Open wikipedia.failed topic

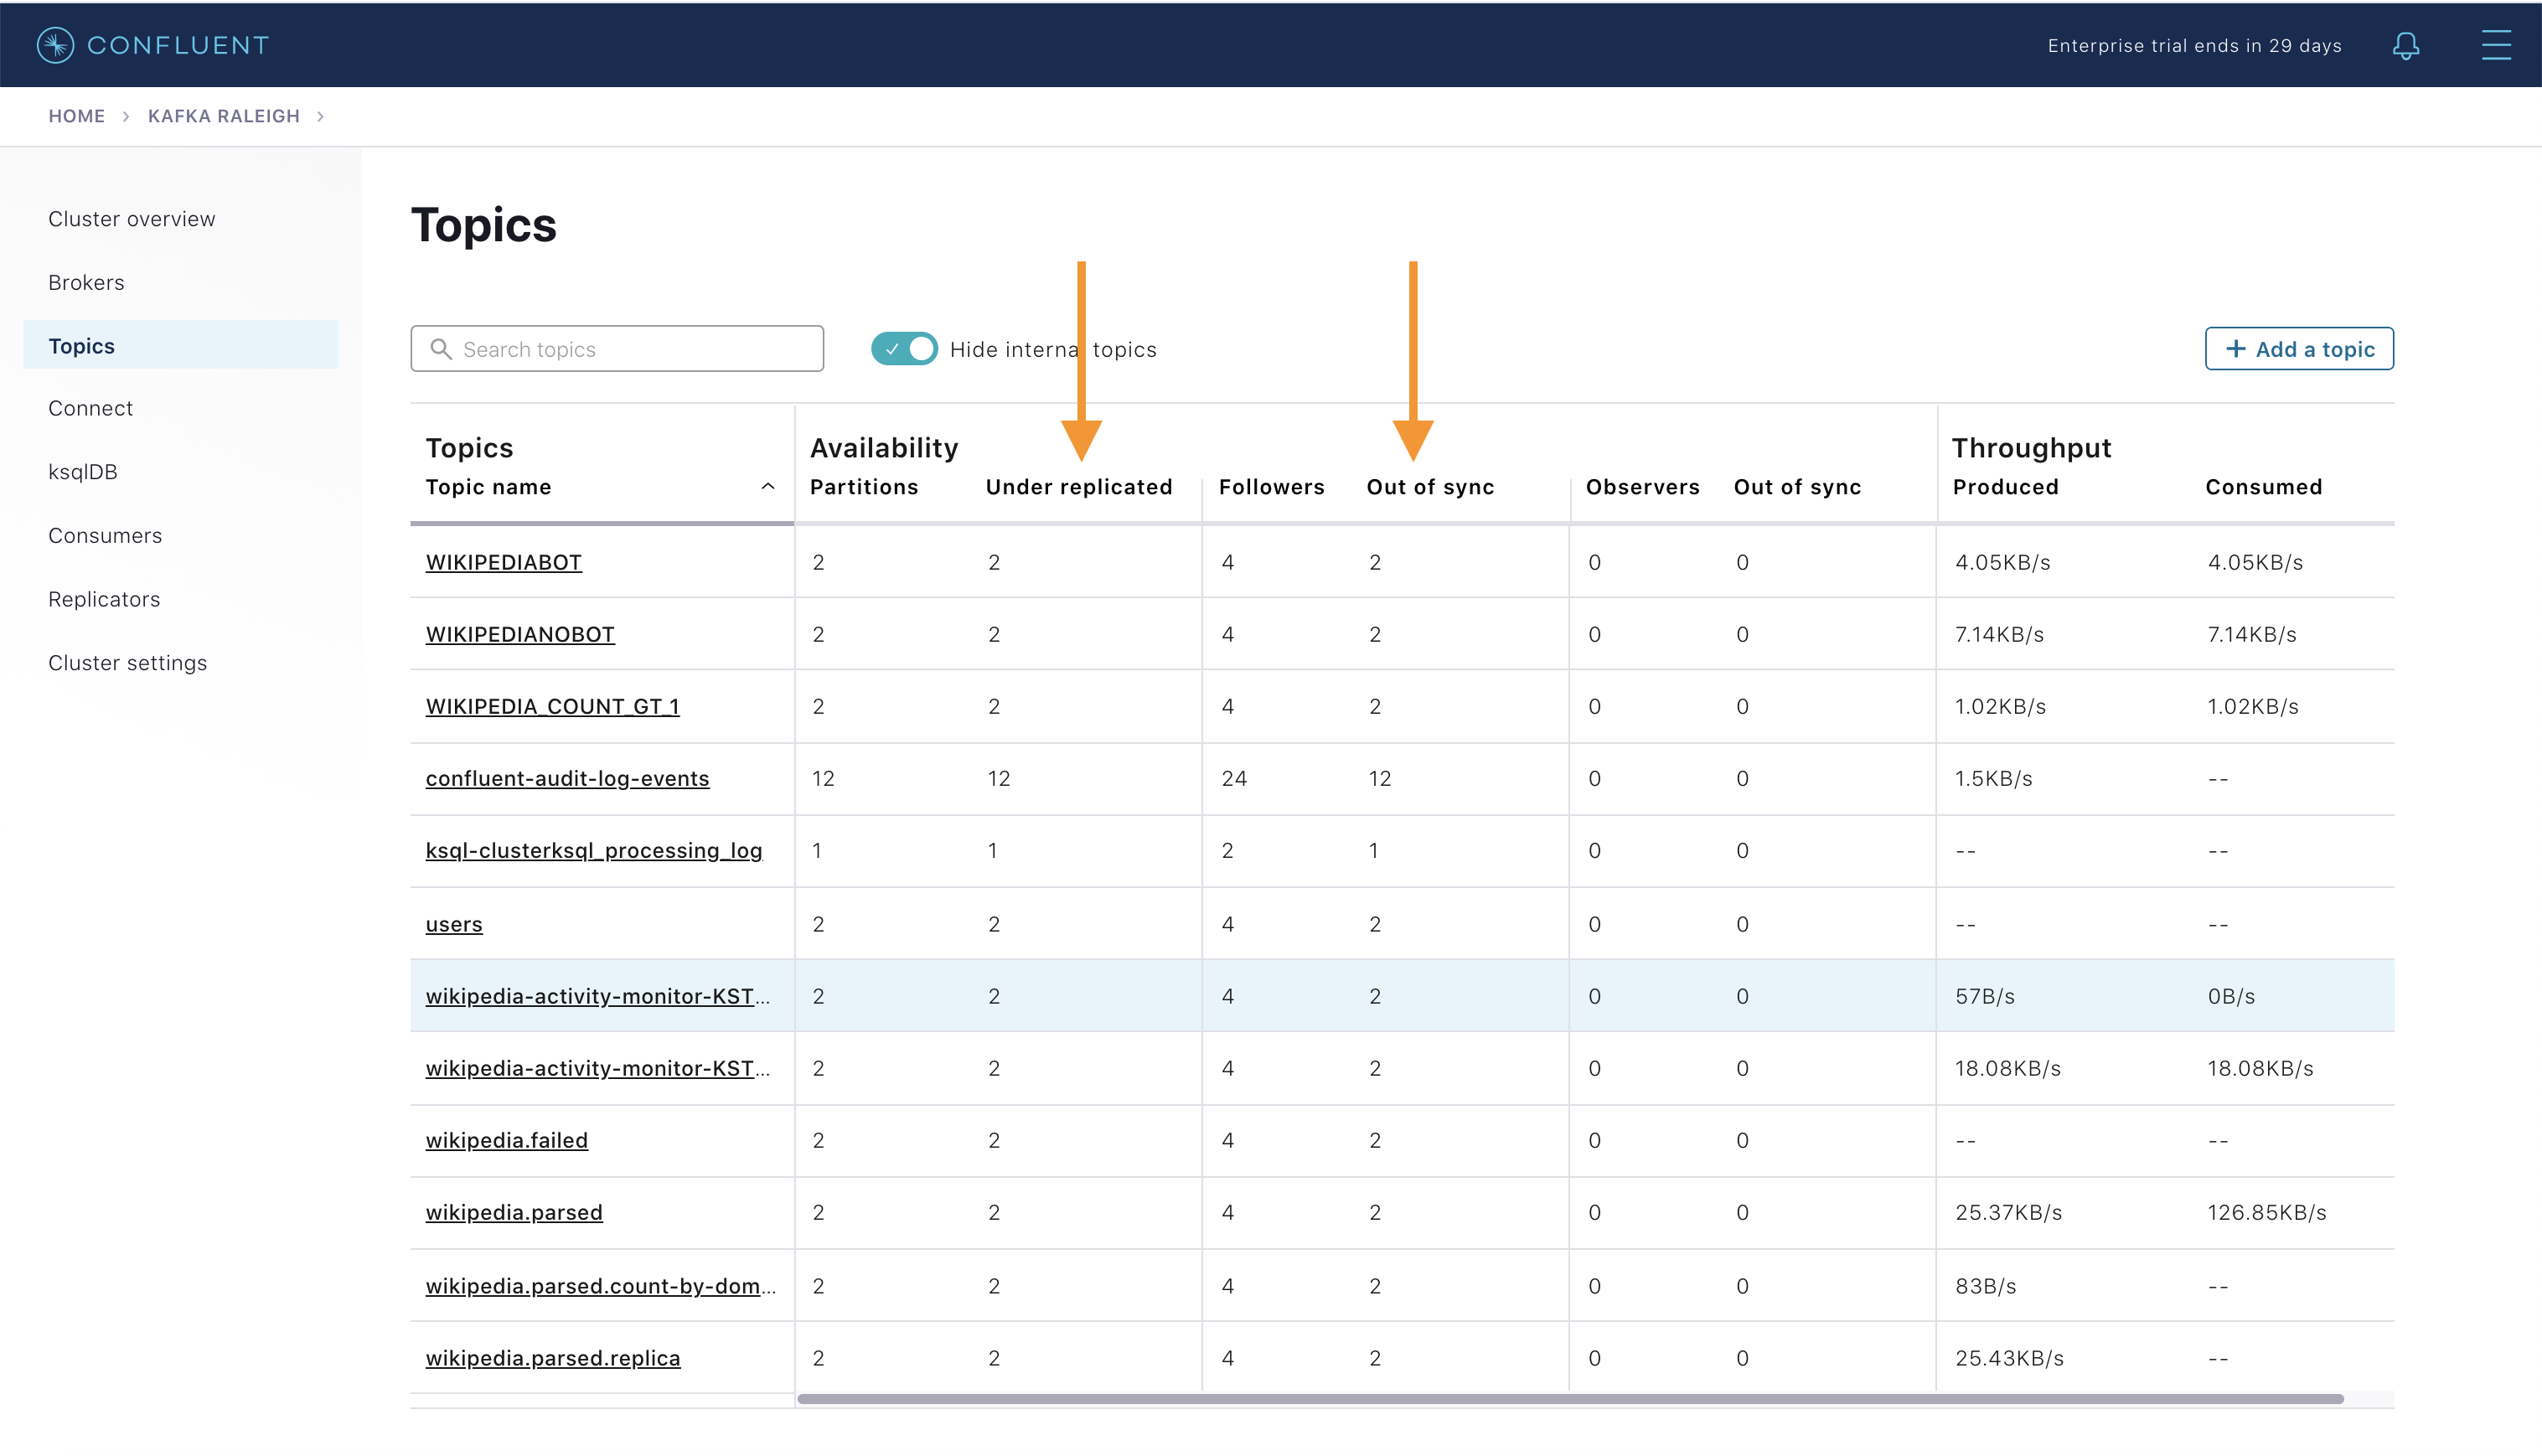pyautogui.click(x=507, y=1140)
